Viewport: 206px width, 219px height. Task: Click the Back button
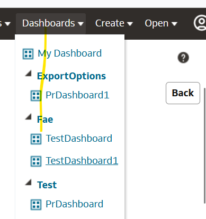pos(183,93)
